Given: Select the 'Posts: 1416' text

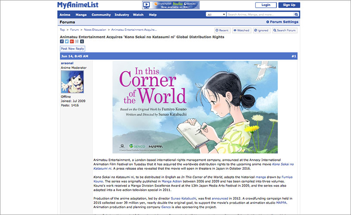Looking at the screenshot, I should click(x=70, y=105).
